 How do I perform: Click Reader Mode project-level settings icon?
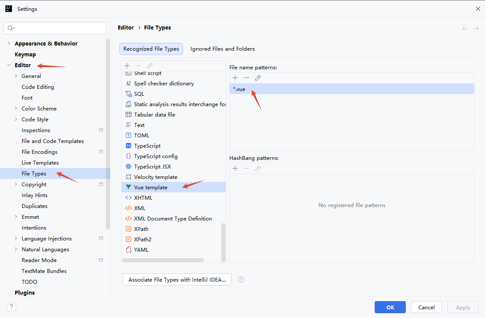[101, 260]
